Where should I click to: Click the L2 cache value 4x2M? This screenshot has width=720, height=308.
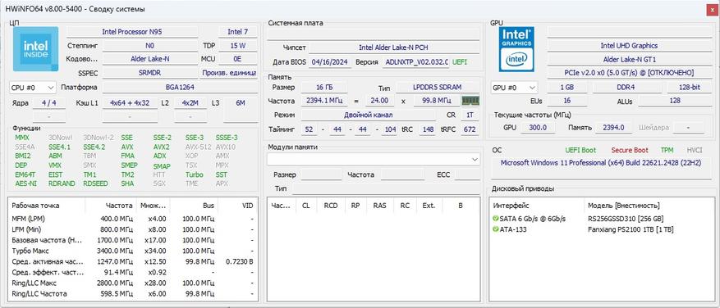pyautogui.click(x=190, y=103)
